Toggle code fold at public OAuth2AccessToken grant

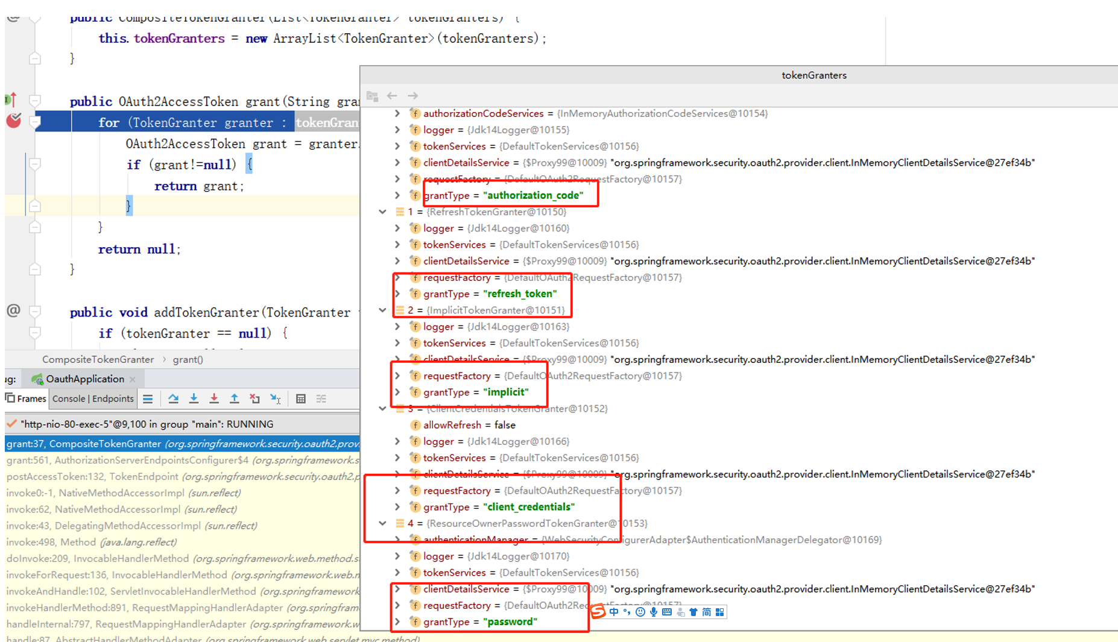(x=35, y=101)
